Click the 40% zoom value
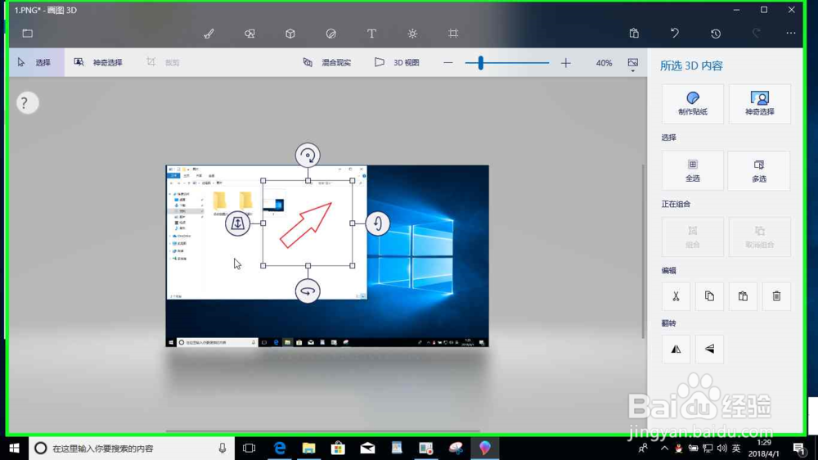818x460 pixels. pyautogui.click(x=604, y=63)
